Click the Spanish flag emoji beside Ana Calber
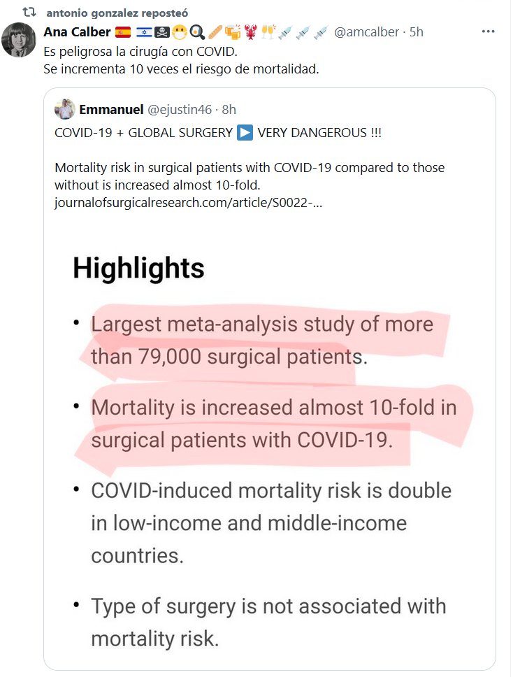520x677 pixels. point(123,32)
